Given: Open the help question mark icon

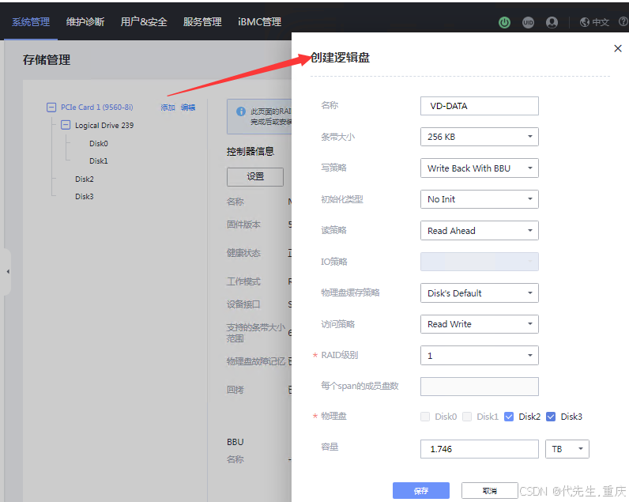Looking at the screenshot, I should tap(623, 21).
